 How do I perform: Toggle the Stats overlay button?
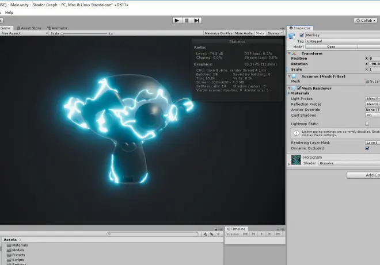pos(260,33)
